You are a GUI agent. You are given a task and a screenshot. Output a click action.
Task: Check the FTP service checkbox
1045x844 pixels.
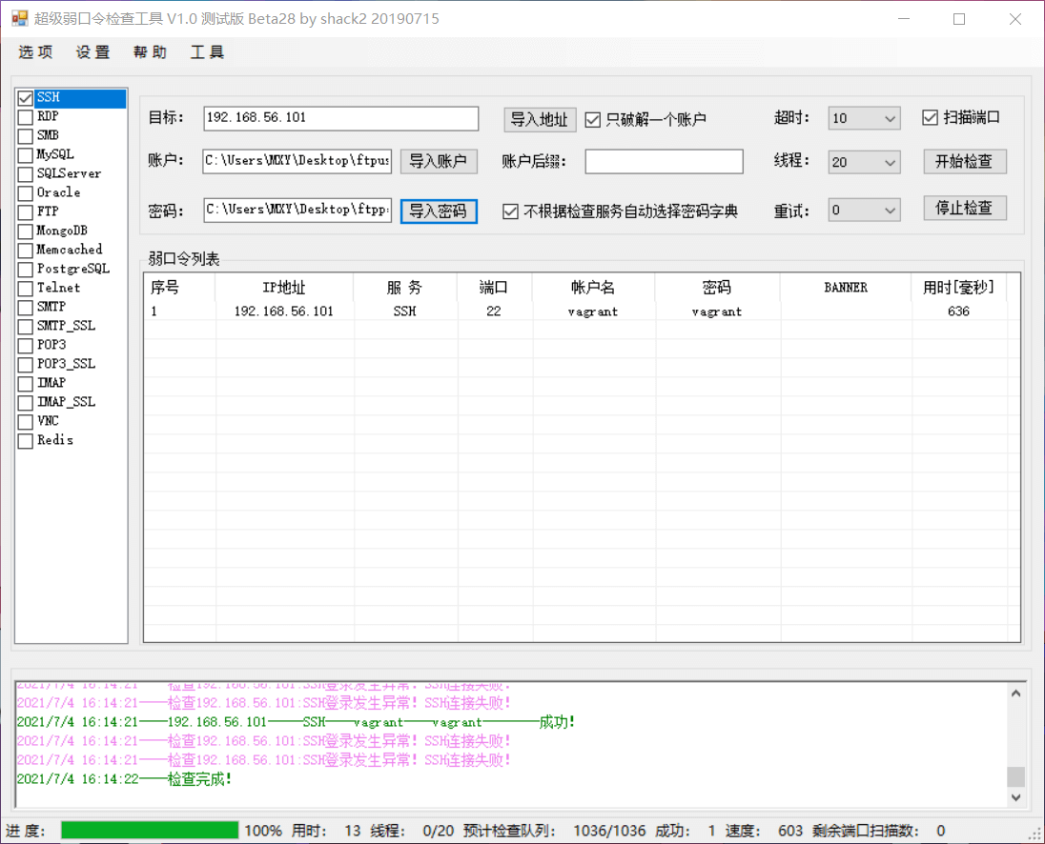coord(26,212)
